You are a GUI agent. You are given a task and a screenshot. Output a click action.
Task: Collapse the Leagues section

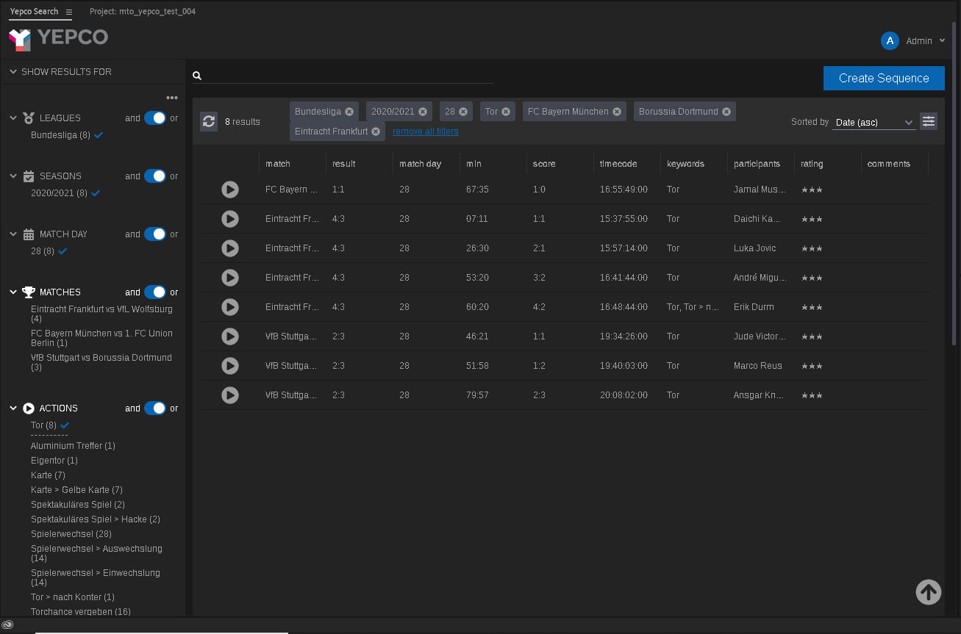click(x=13, y=118)
